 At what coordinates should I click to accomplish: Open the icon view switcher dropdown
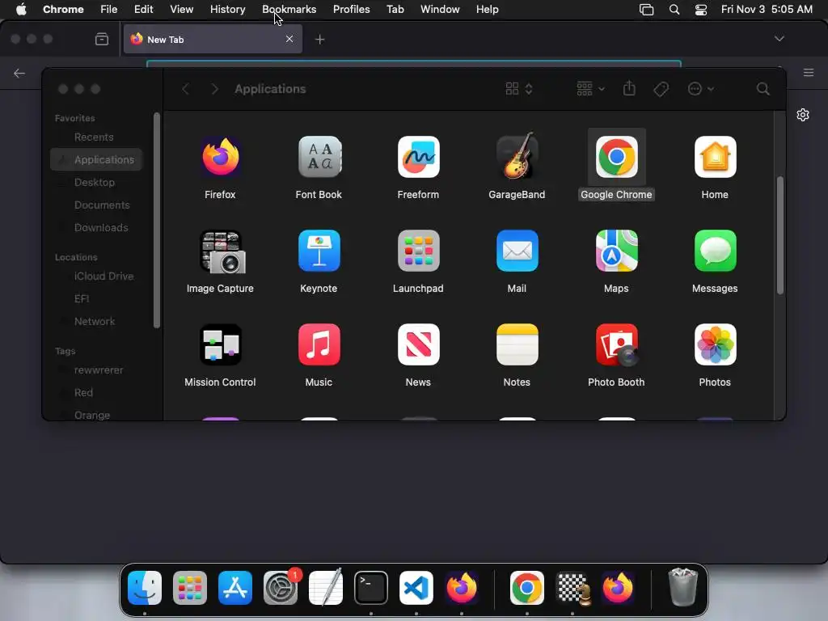tap(519, 89)
